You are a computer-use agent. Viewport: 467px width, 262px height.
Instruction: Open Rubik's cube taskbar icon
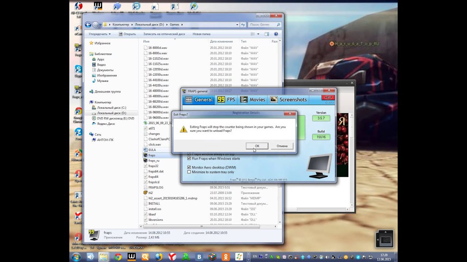[212, 257]
